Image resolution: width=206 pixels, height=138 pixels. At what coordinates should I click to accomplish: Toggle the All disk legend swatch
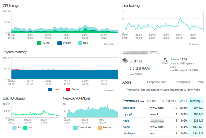[x=14, y=128]
